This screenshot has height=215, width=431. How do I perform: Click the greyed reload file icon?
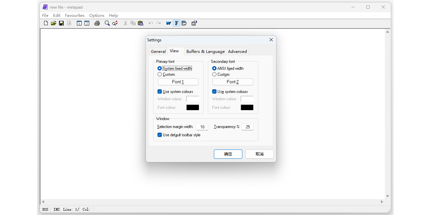(69, 23)
